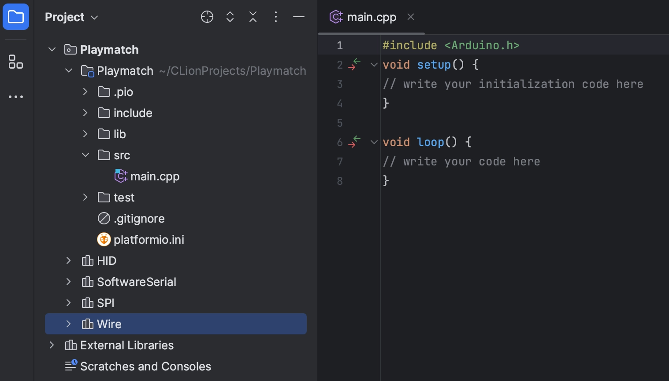This screenshot has height=381, width=669.
Task: Open the Project tool window button
Action: 16,17
